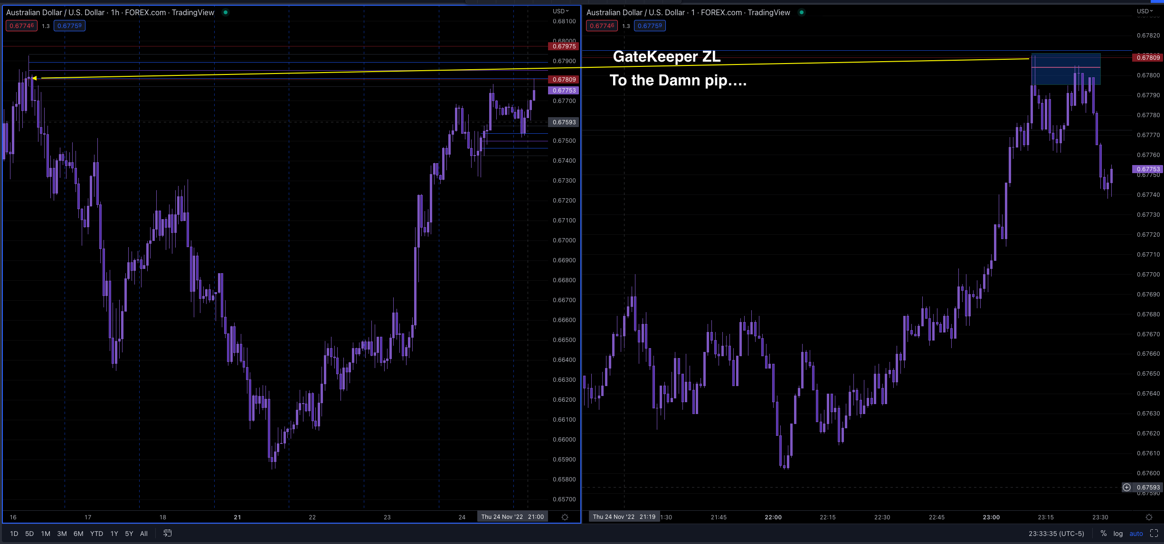1164x544 pixels.
Task: Toggle log scale mode
Action: point(1118,533)
